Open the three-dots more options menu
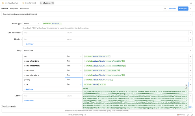This screenshot has height=116, width=195. tap(165, 8)
